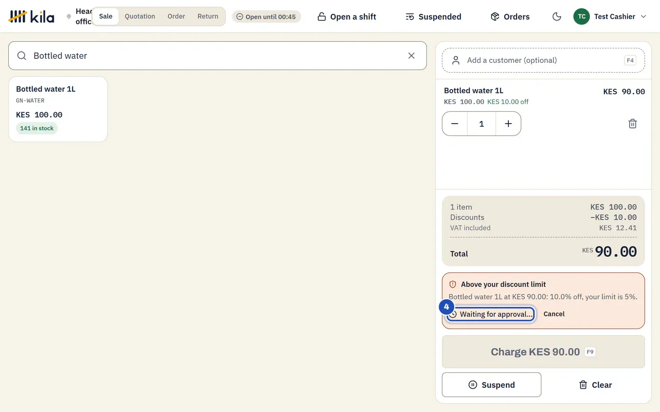This screenshot has width=660, height=412.
Task: Switch to the Return tab
Action: [208, 16]
